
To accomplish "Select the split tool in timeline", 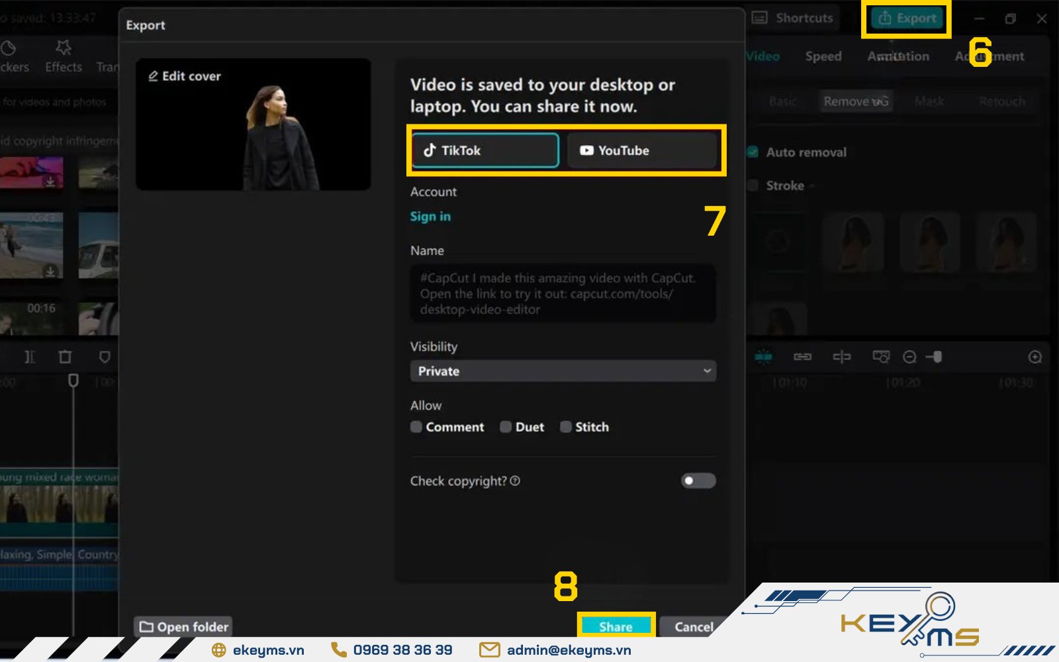I will click(x=30, y=357).
